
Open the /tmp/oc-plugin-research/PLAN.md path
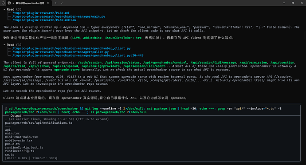(41, 13)
